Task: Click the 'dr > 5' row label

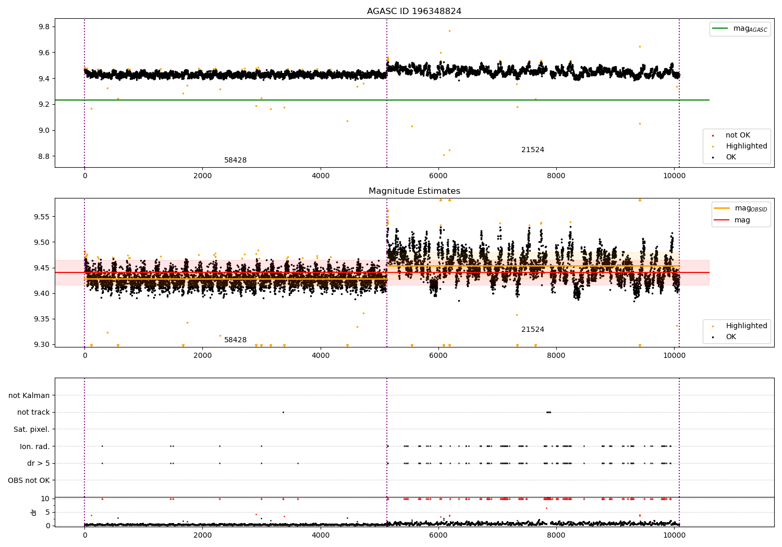Action: [x=39, y=464]
